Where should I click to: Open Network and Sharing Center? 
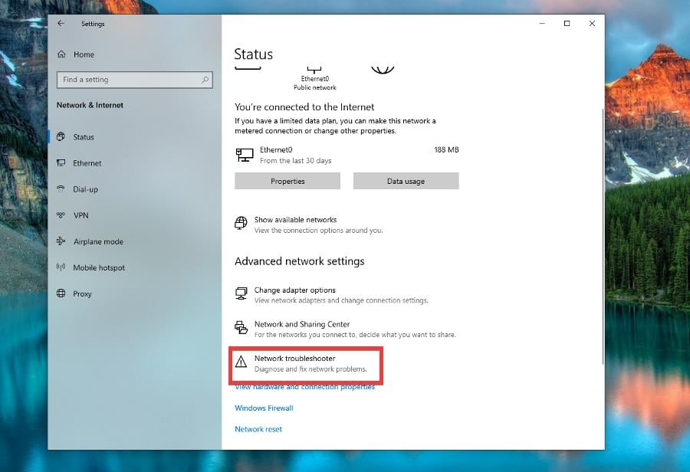(x=346, y=329)
